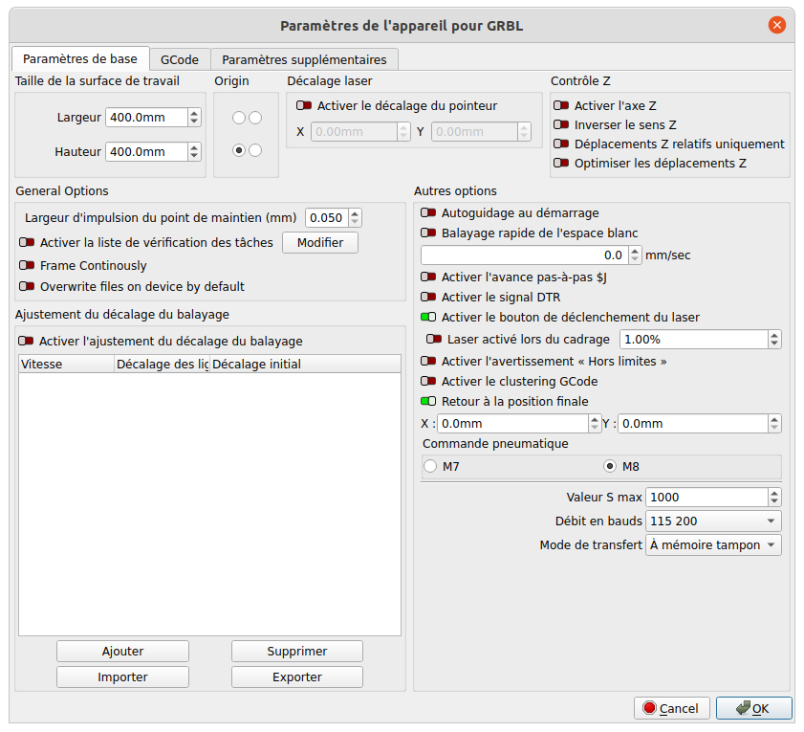Click the Décalage initial column header
This screenshot has width=804, height=732.
(305, 364)
